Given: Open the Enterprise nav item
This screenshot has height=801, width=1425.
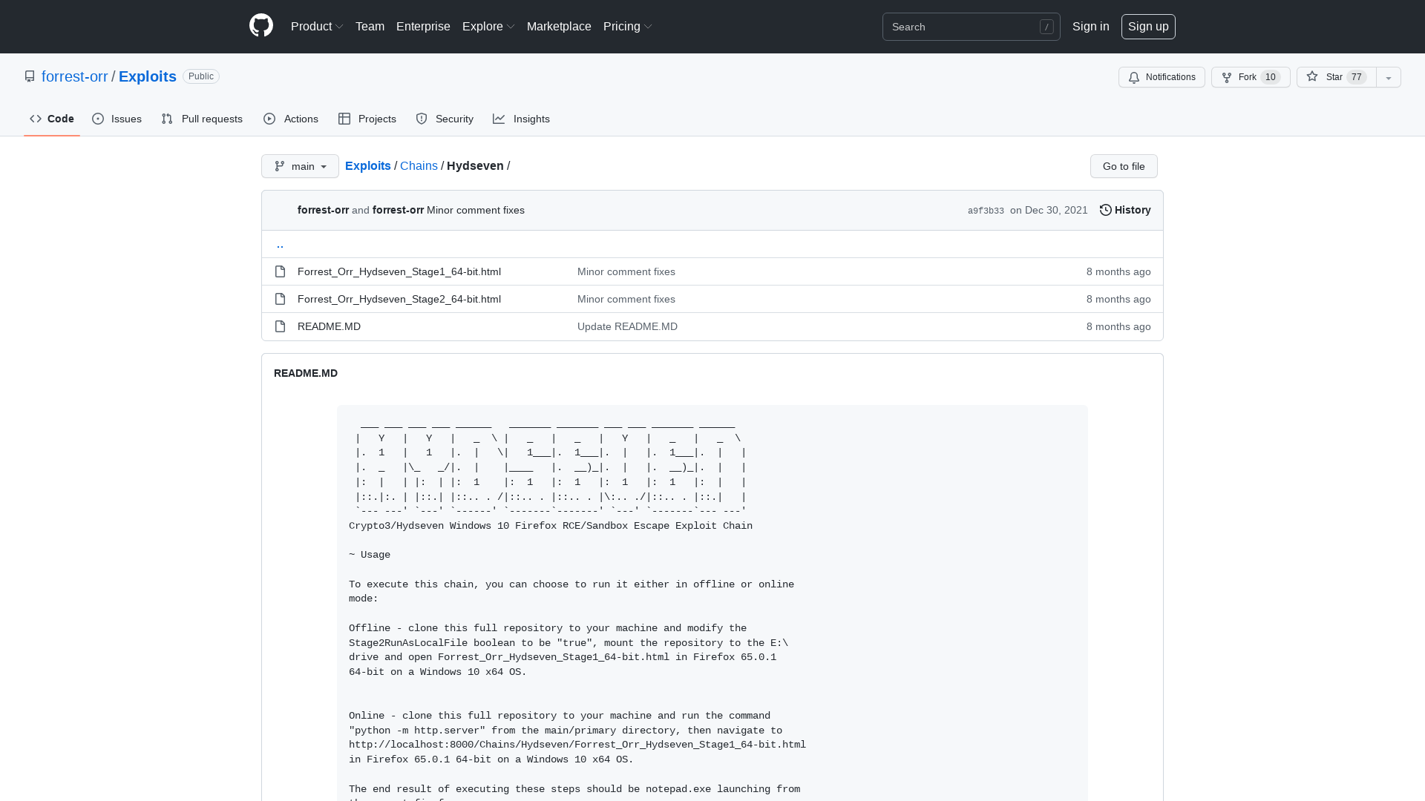Looking at the screenshot, I should click(x=423, y=26).
